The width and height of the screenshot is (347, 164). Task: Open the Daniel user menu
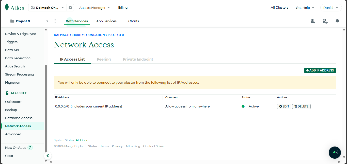(331, 8)
